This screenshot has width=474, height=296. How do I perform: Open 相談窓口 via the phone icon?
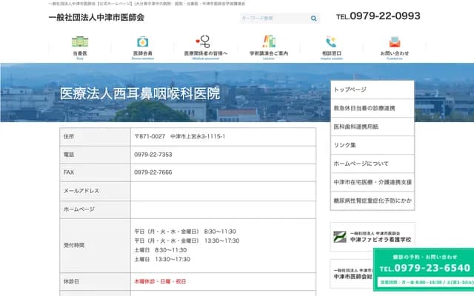331,43
